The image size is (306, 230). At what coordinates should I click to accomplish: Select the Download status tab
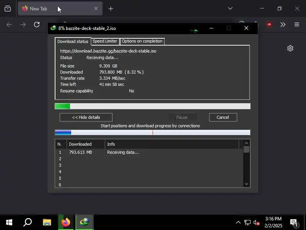click(73, 41)
